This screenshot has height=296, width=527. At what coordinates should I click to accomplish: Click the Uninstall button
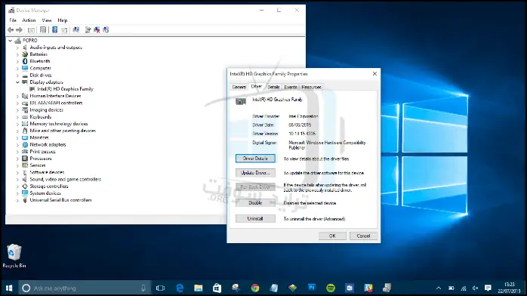[255, 219]
